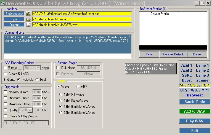The image size is (212, 135).
Task: Switch to the Lame 3 panel
Action: click(202, 75)
